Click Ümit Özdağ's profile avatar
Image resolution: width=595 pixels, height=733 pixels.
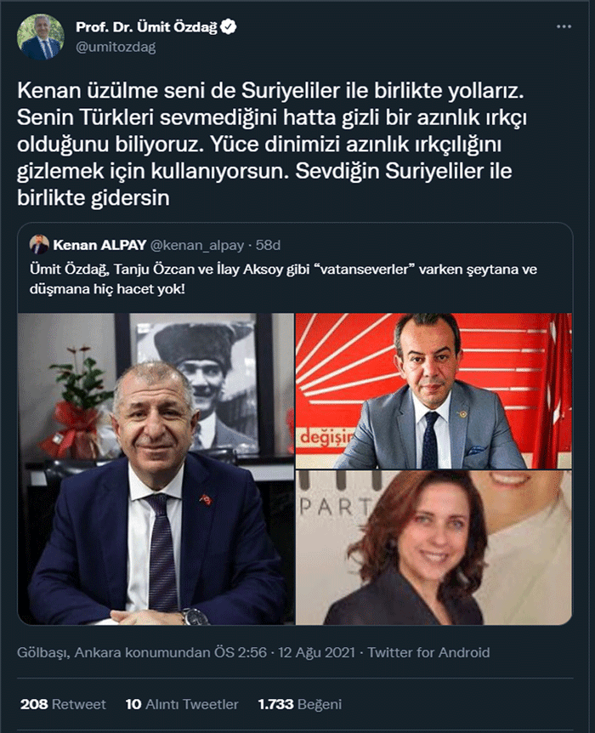point(40,37)
